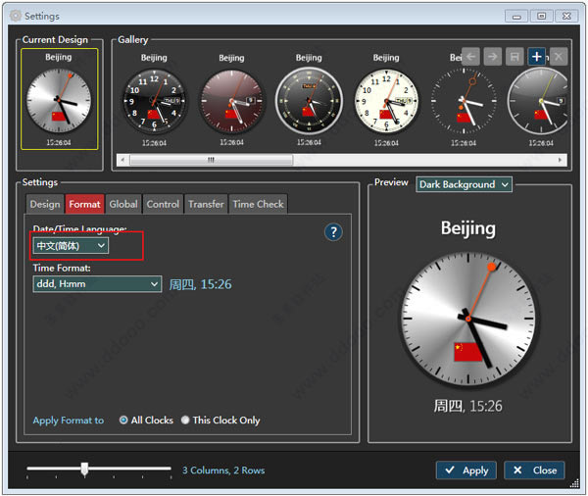Open help with the question mark icon
The image size is (588, 496).
click(333, 232)
